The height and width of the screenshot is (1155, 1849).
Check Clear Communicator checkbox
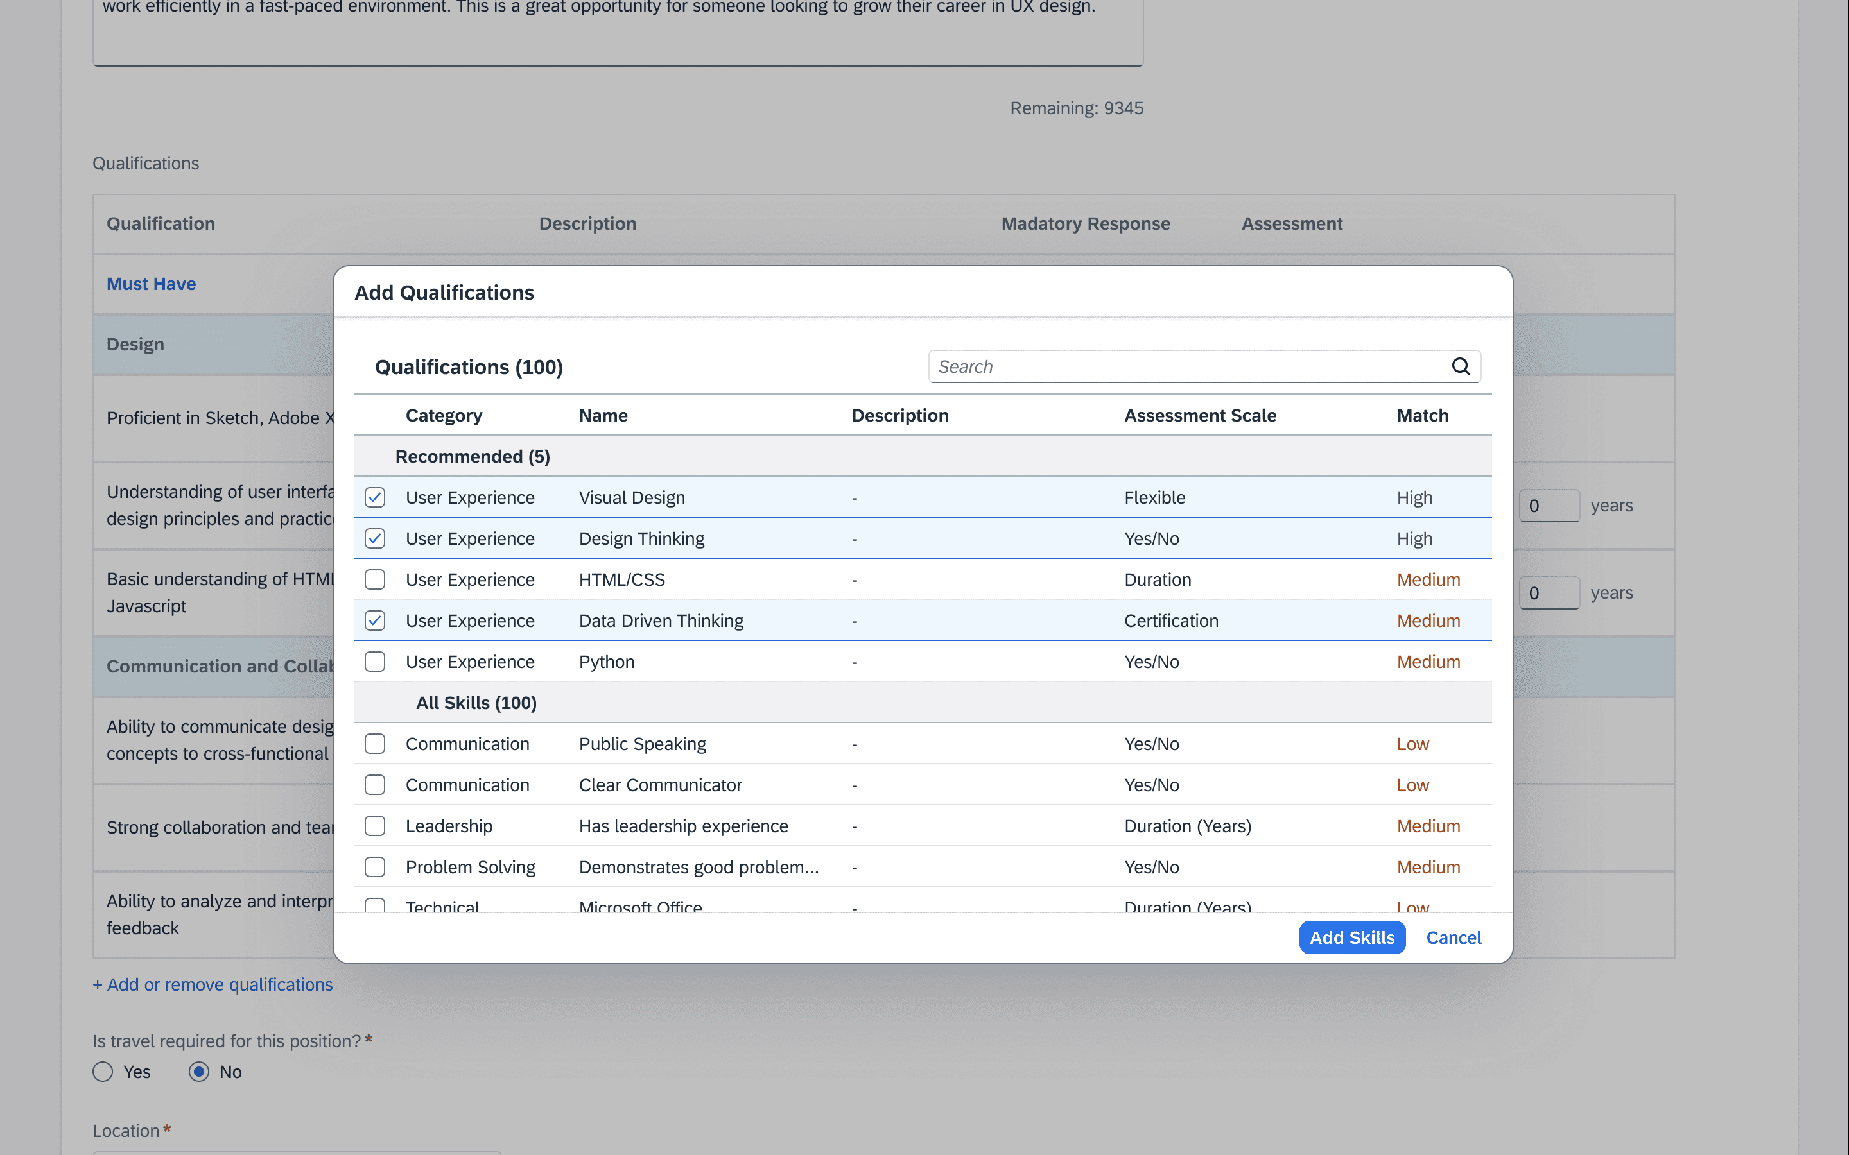pyautogui.click(x=374, y=785)
